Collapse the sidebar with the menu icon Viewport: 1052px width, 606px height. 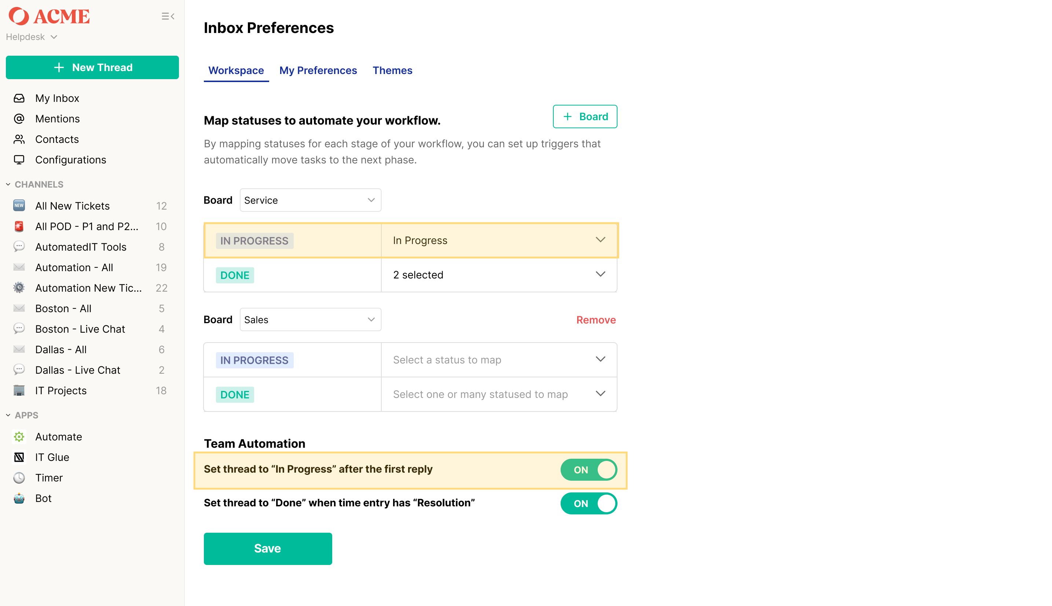pyautogui.click(x=168, y=16)
